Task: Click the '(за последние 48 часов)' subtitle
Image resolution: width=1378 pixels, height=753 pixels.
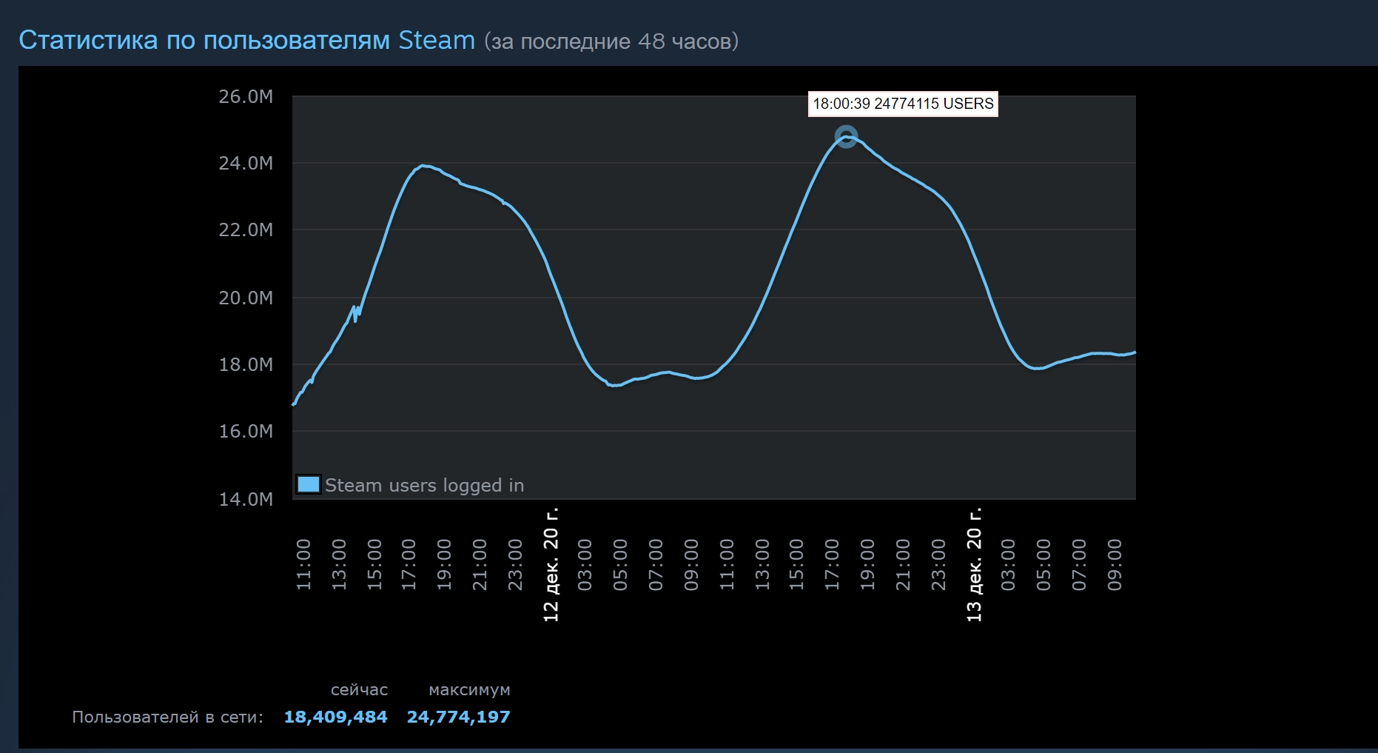Action: 611,41
